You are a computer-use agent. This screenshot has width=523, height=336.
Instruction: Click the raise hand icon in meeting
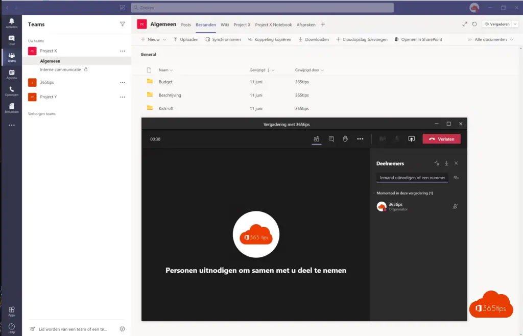coord(345,139)
